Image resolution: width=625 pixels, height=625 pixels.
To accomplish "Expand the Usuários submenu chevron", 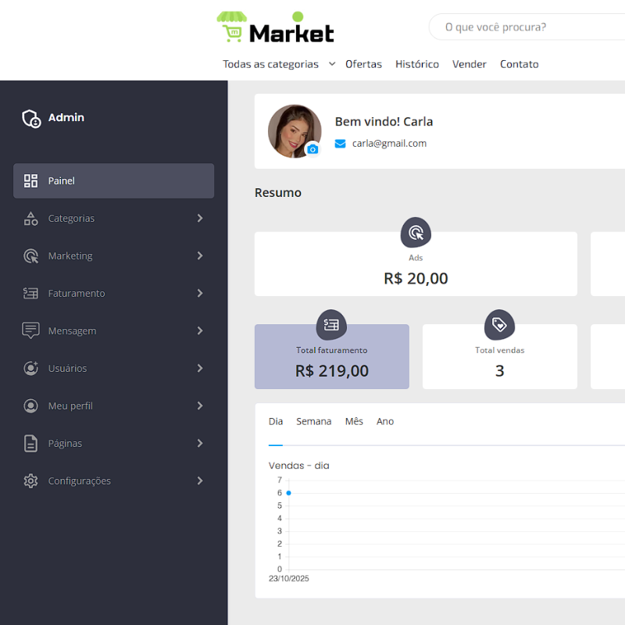I will 199,368.
